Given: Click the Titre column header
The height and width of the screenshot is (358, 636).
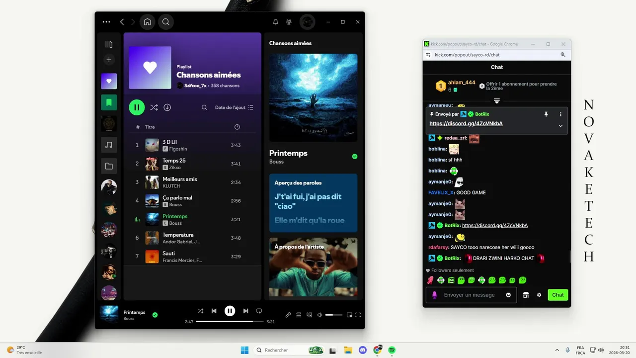Looking at the screenshot, I should tap(150, 127).
